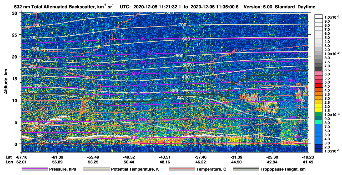Image resolution: width=342 pixels, height=175 pixels.
Task: Click the Tropopause Height, km legend line swatch
Action: [246, 169]
